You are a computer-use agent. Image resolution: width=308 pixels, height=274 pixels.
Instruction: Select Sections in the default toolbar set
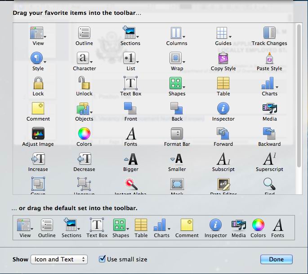click(x=71, y=228)
